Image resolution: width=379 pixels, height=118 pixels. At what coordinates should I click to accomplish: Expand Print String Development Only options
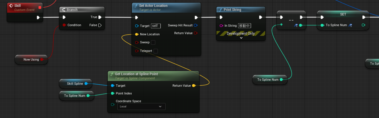(241, 38)
